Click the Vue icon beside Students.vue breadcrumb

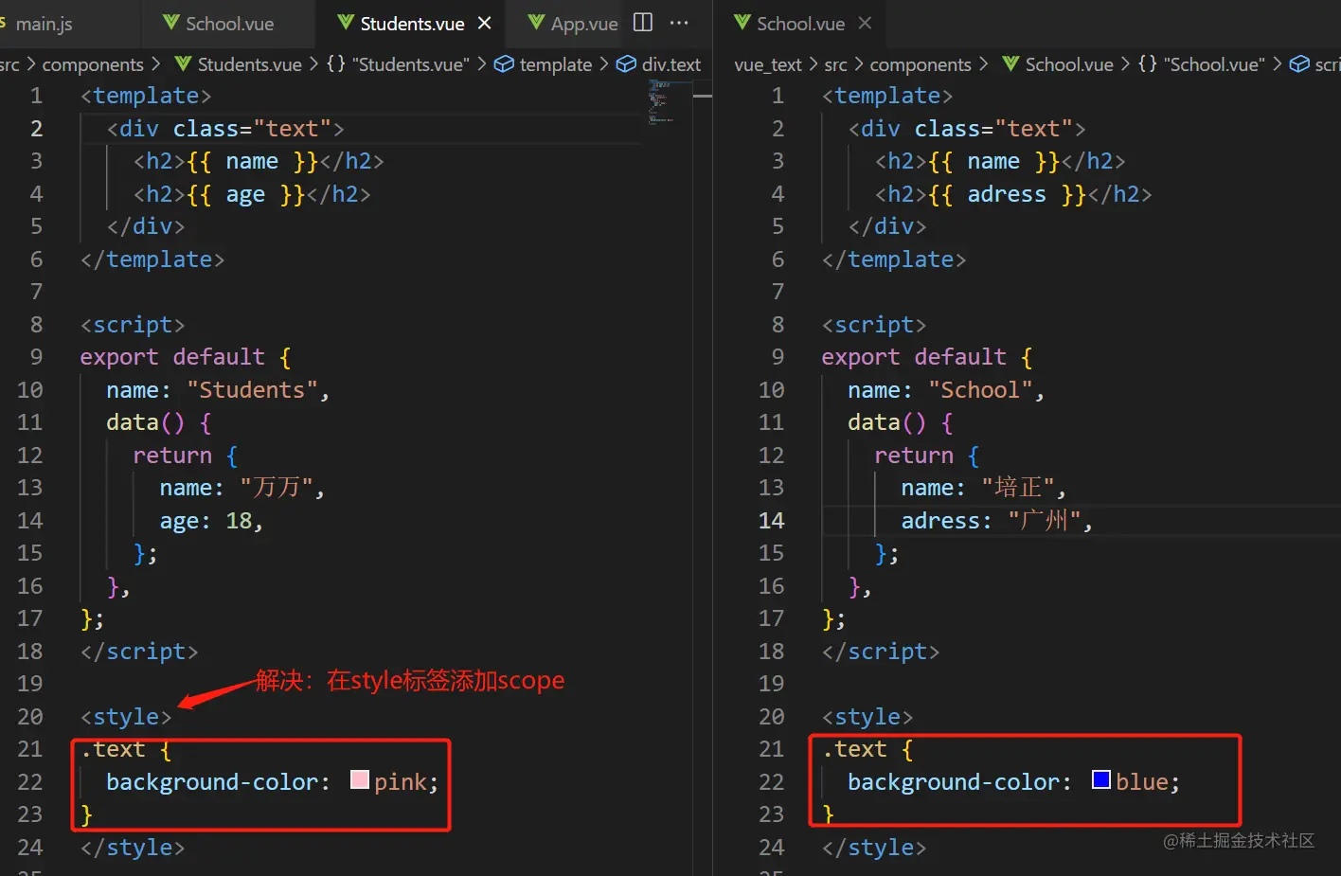point(183,63)
